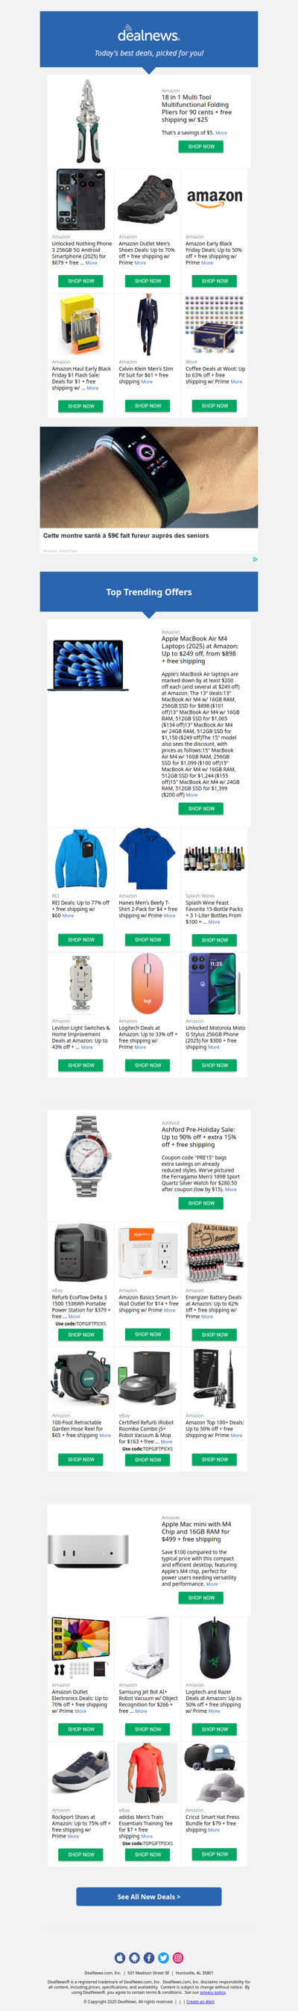The image size is (298, 2011).
Task: Open the Twitter icon in footer
Action: click(x=163, y=1957)
